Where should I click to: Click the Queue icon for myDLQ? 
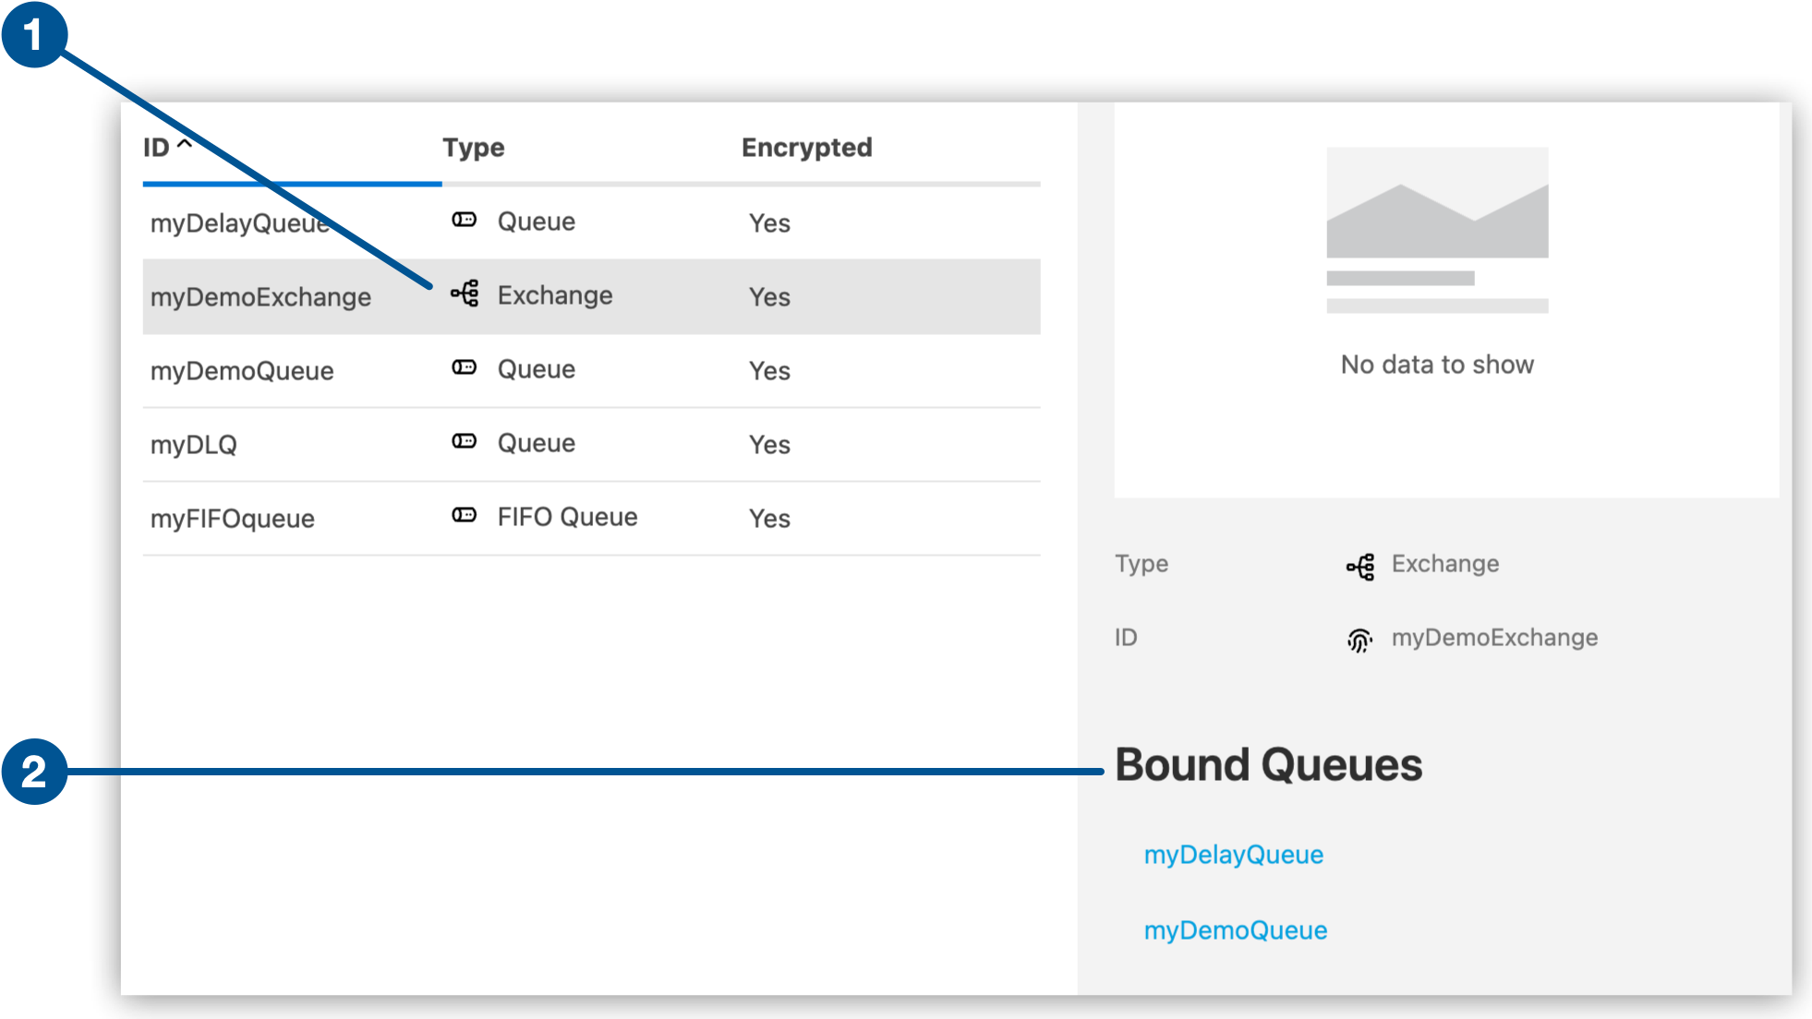[x=464, y=440]
